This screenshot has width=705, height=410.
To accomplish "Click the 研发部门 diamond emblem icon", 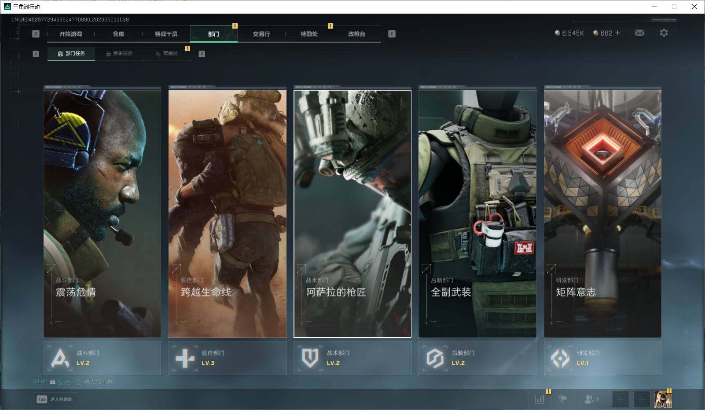I will coord(560,358).
